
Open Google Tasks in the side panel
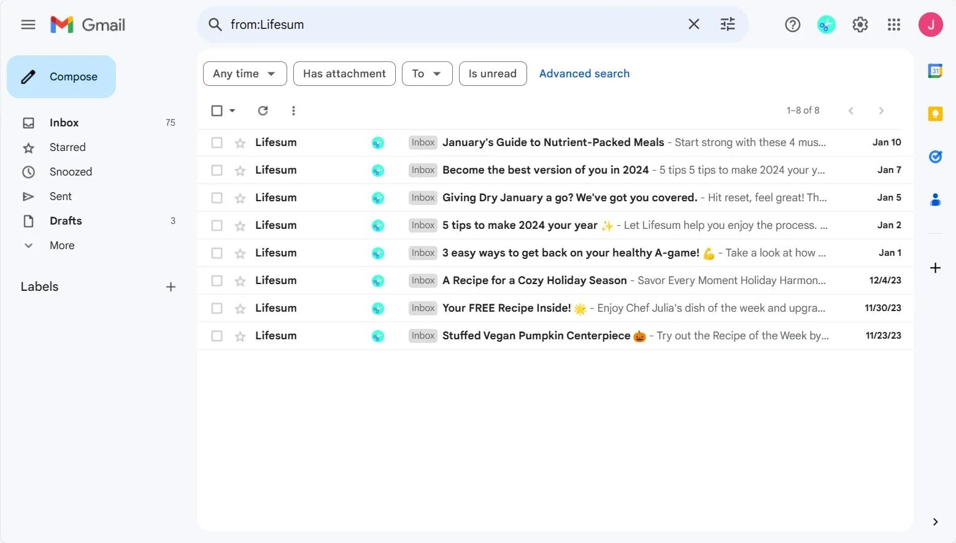[935, 156]
